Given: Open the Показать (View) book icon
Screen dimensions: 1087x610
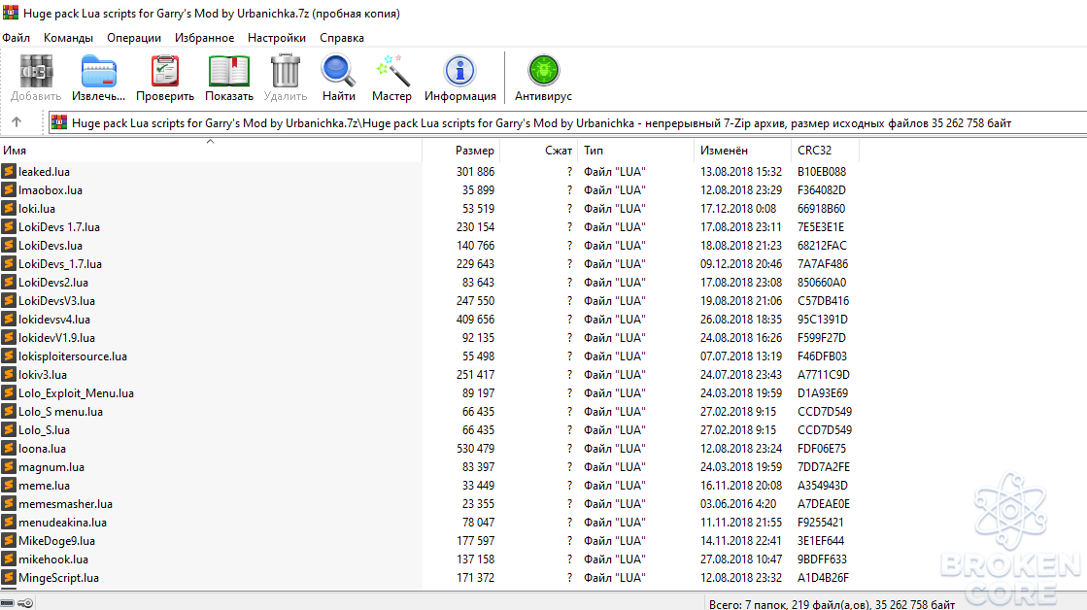Looking at the screenshot, I should (x=229, y=72).
